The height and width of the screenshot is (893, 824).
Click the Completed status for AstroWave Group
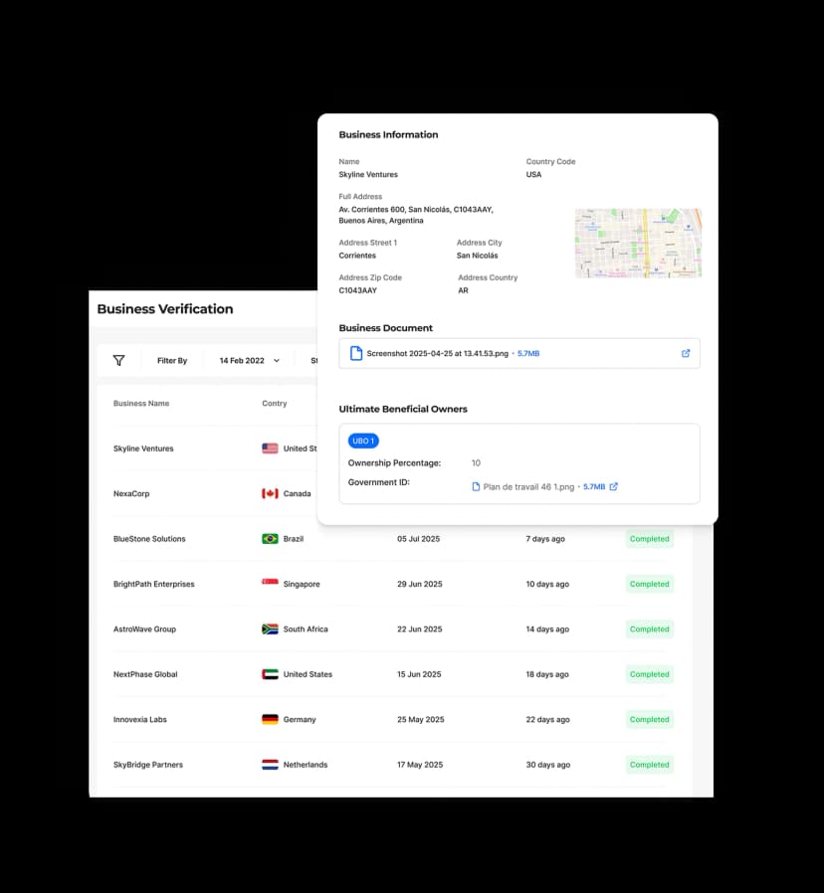click(649, 629)
